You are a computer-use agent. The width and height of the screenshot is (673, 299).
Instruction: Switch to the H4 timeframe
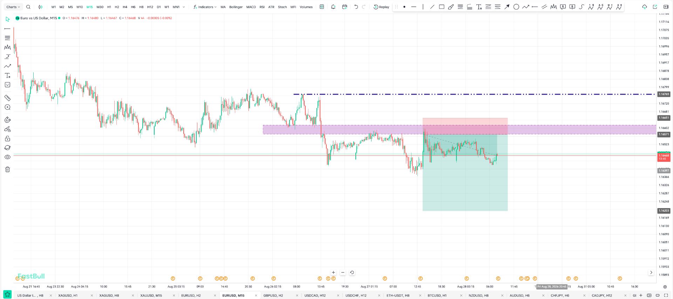[x=125, y=7]
